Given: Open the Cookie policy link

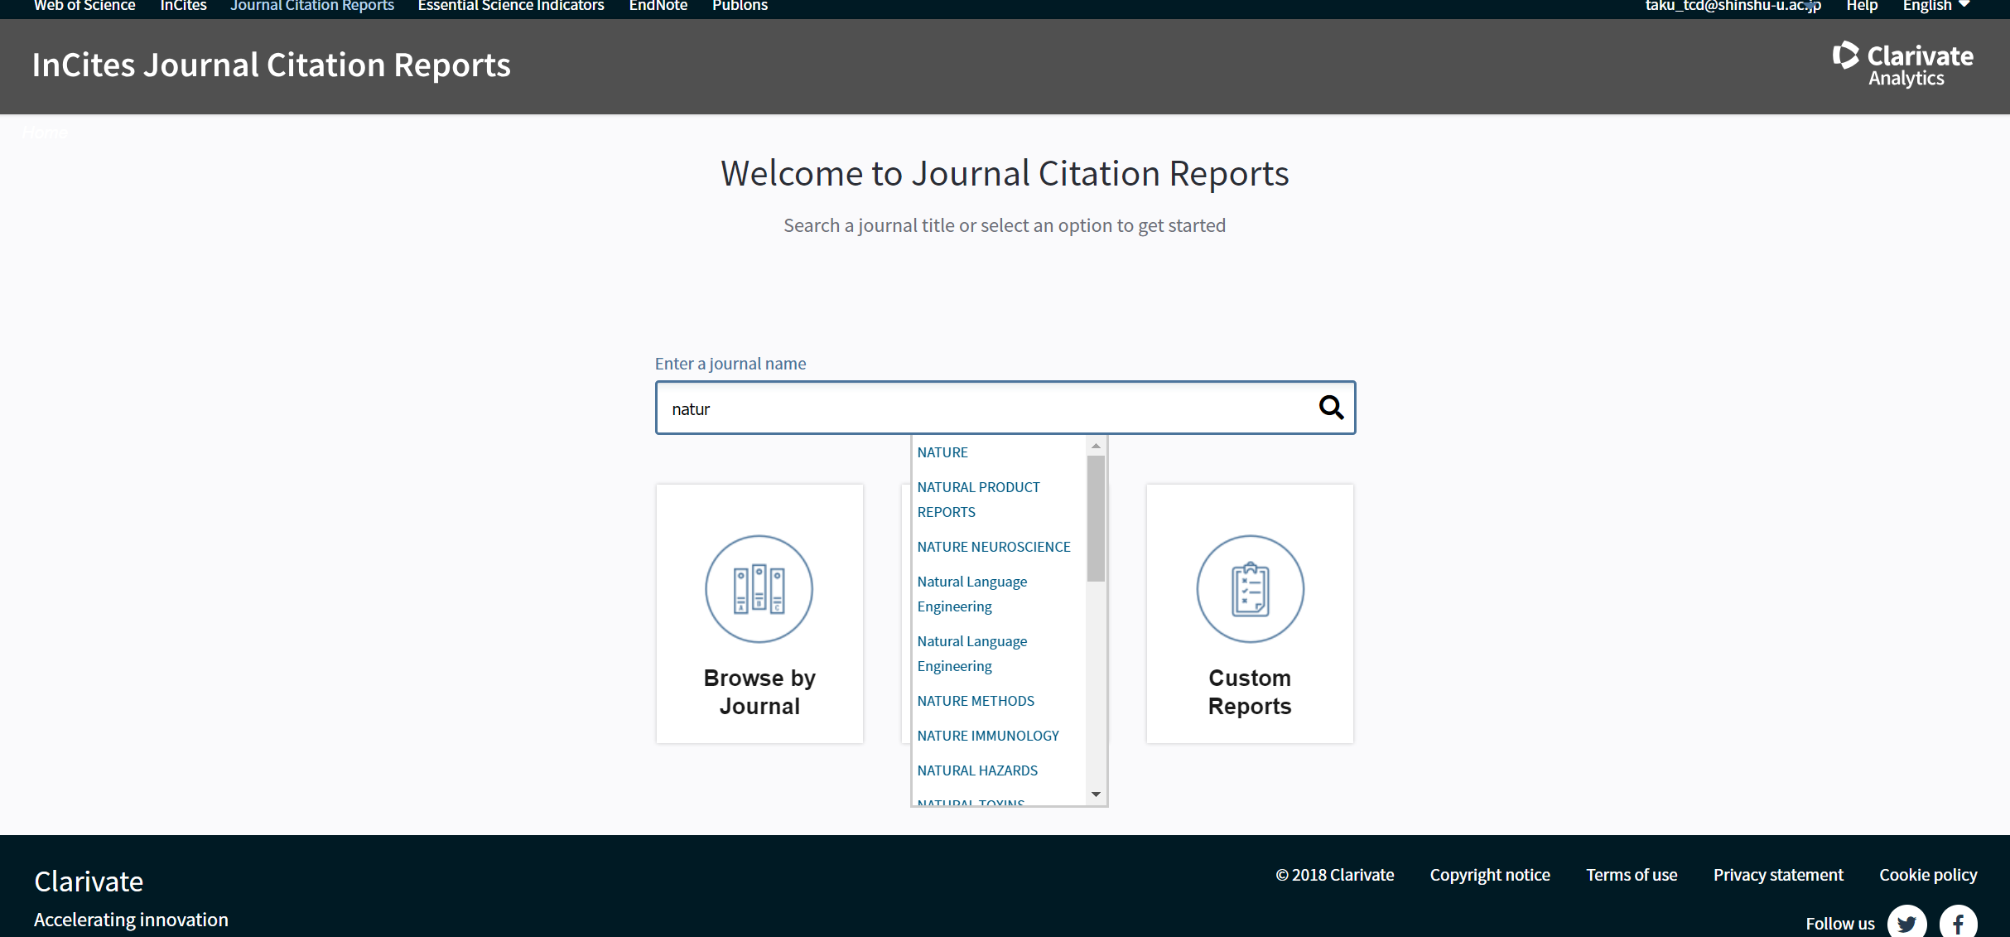Looking at the screenshot, I should (x=1928, y=875).
